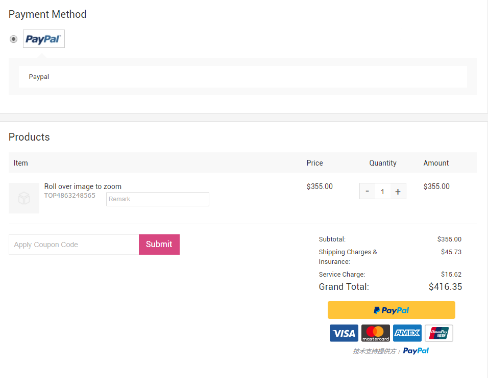Click the PayPal logo payment option
This screenshot has width=488, height=378.
pos(44,39)
